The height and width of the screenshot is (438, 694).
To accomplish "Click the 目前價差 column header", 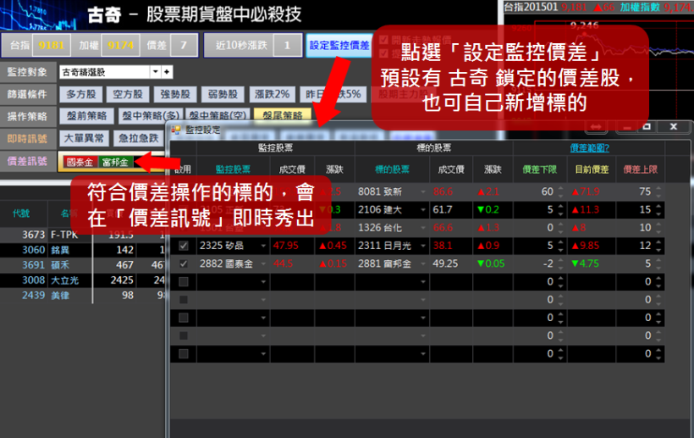I will (592, 169).
